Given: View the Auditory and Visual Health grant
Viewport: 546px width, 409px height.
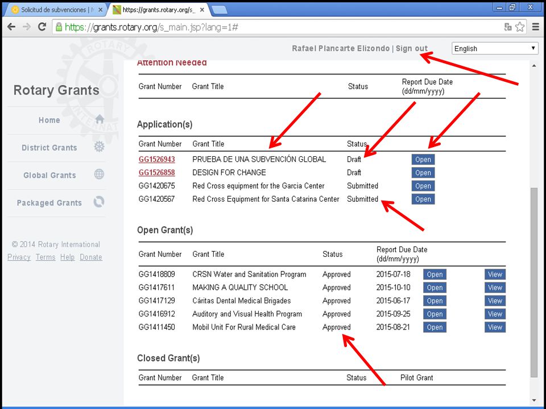Looking at the screenshot, I should [495, 314].
